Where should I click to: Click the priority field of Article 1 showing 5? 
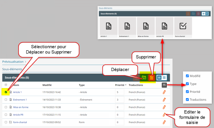tap(119, 92)
